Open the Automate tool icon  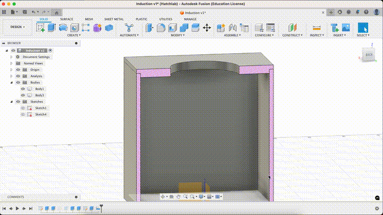[129, 28]
